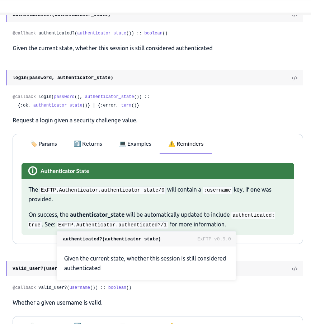The image size is (311, 324).
Task: Select the Reminders tab
Action: click(186, 144)
